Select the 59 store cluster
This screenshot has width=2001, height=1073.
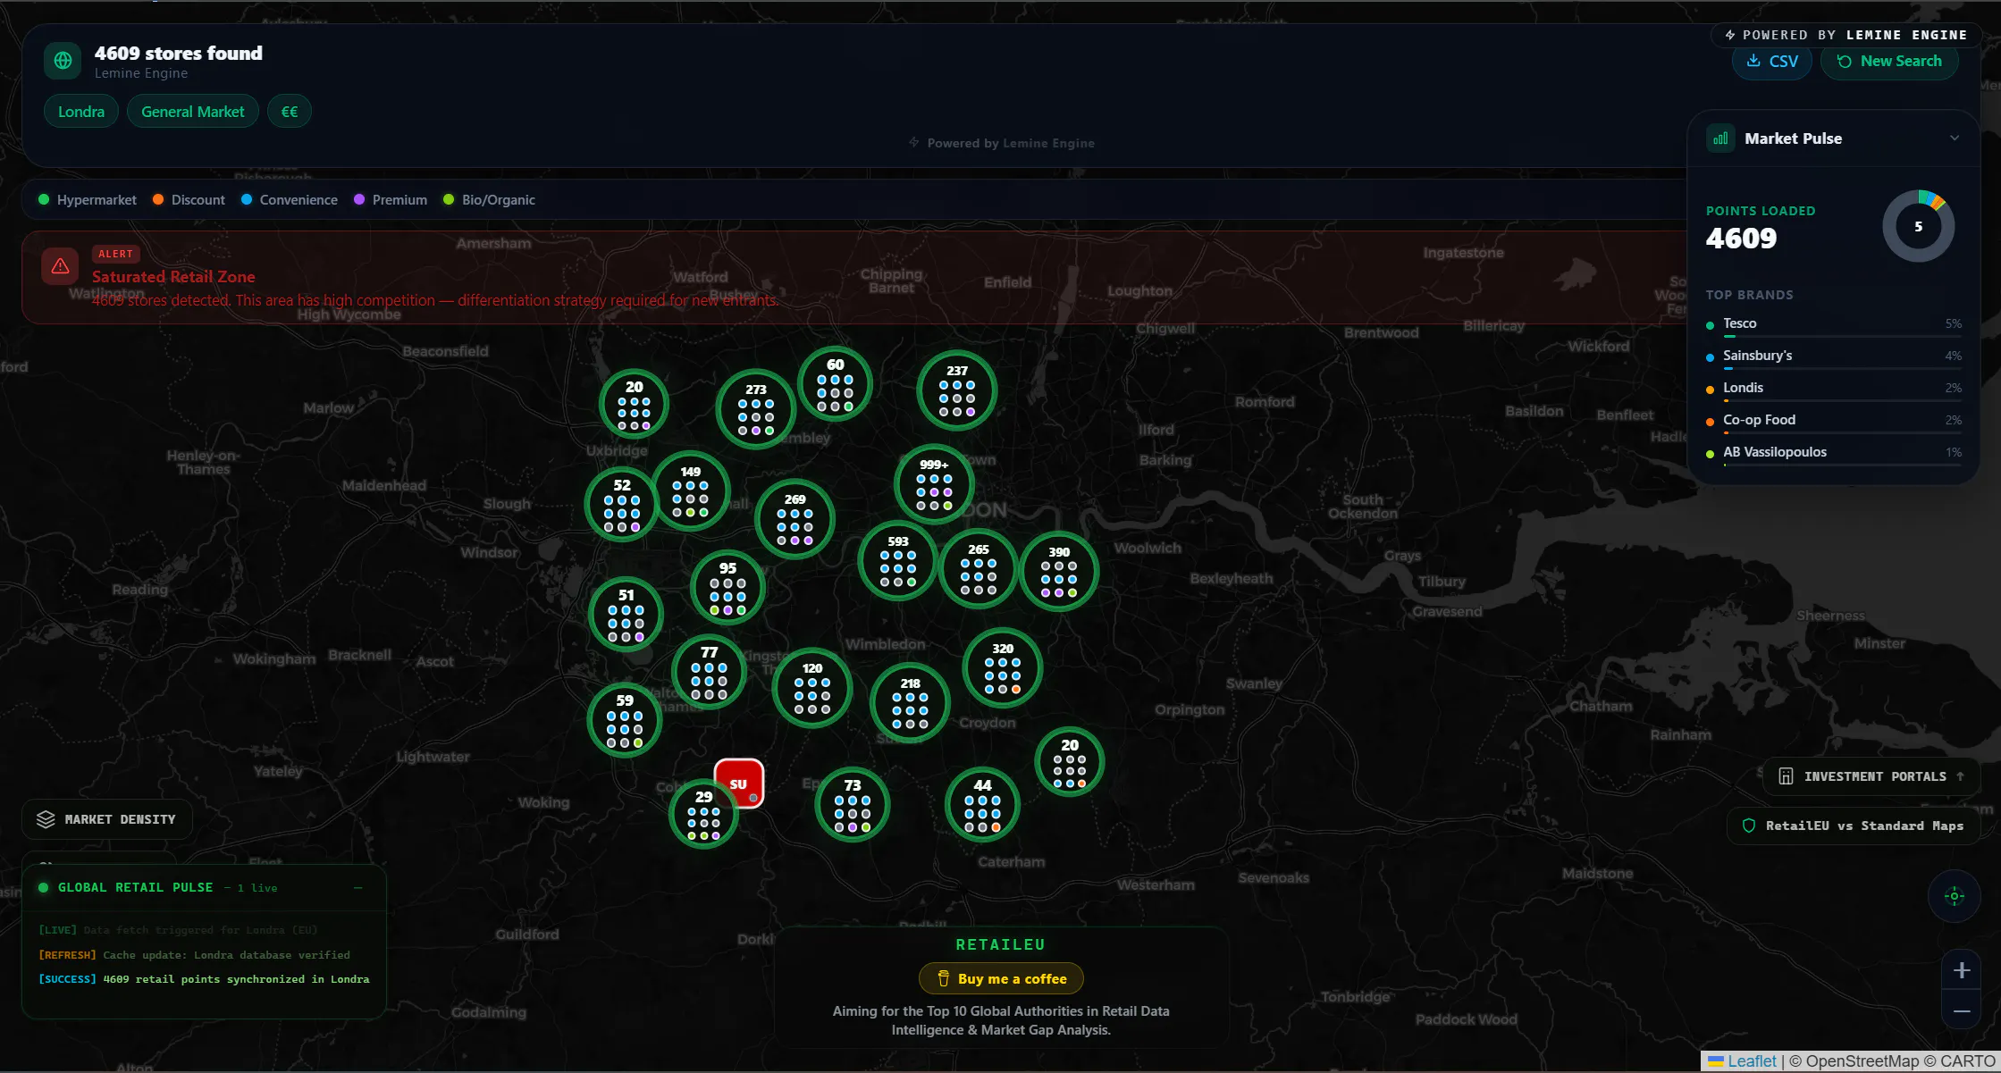pos(625,720)
